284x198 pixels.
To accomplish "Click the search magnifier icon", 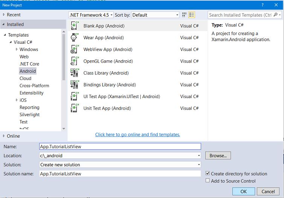I will point(275,15).
